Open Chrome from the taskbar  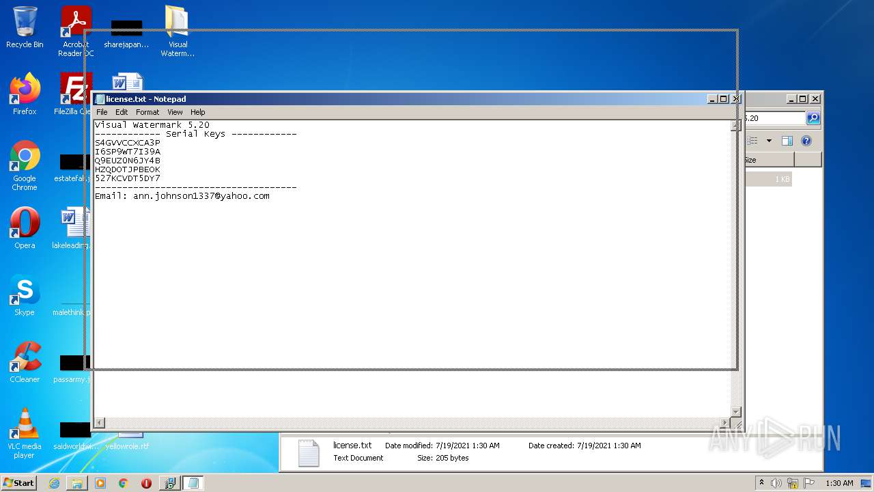click(x=124, y=483)
